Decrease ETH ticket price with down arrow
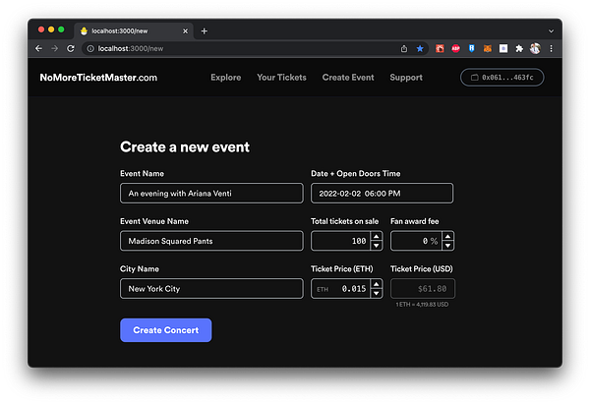 coord(377,293)
